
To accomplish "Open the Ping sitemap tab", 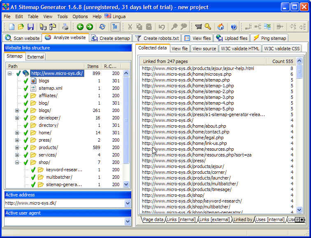I will pyautogui.click(x=269, y=38).
